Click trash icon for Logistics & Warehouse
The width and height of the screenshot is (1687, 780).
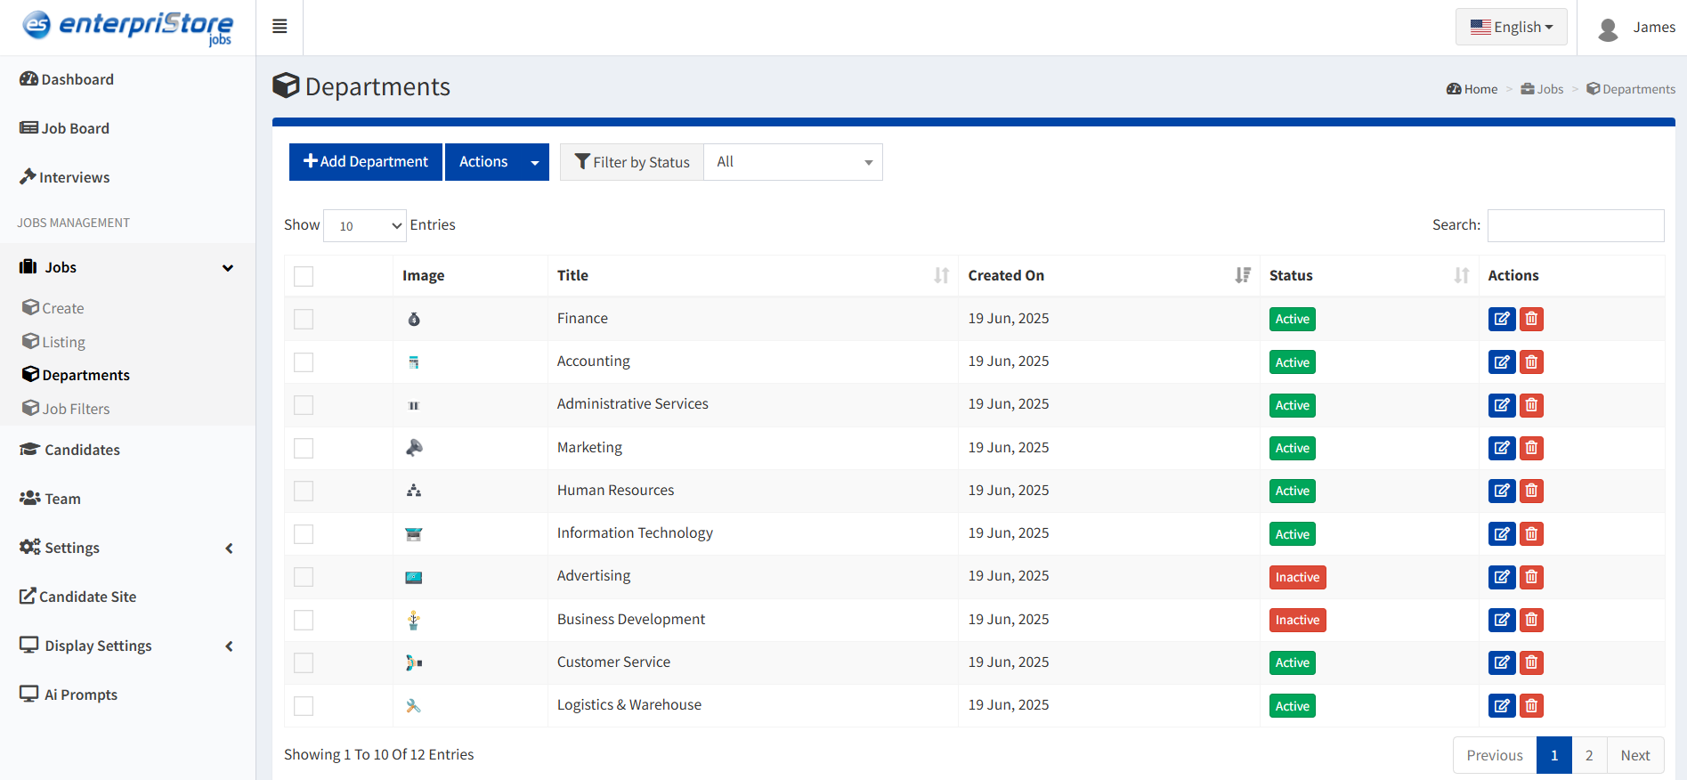coord(1531,706)
